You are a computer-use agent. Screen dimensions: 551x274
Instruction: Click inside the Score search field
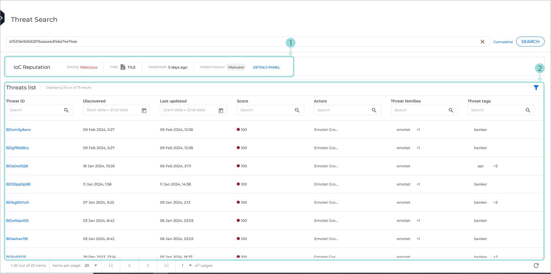tap(266, 110)
